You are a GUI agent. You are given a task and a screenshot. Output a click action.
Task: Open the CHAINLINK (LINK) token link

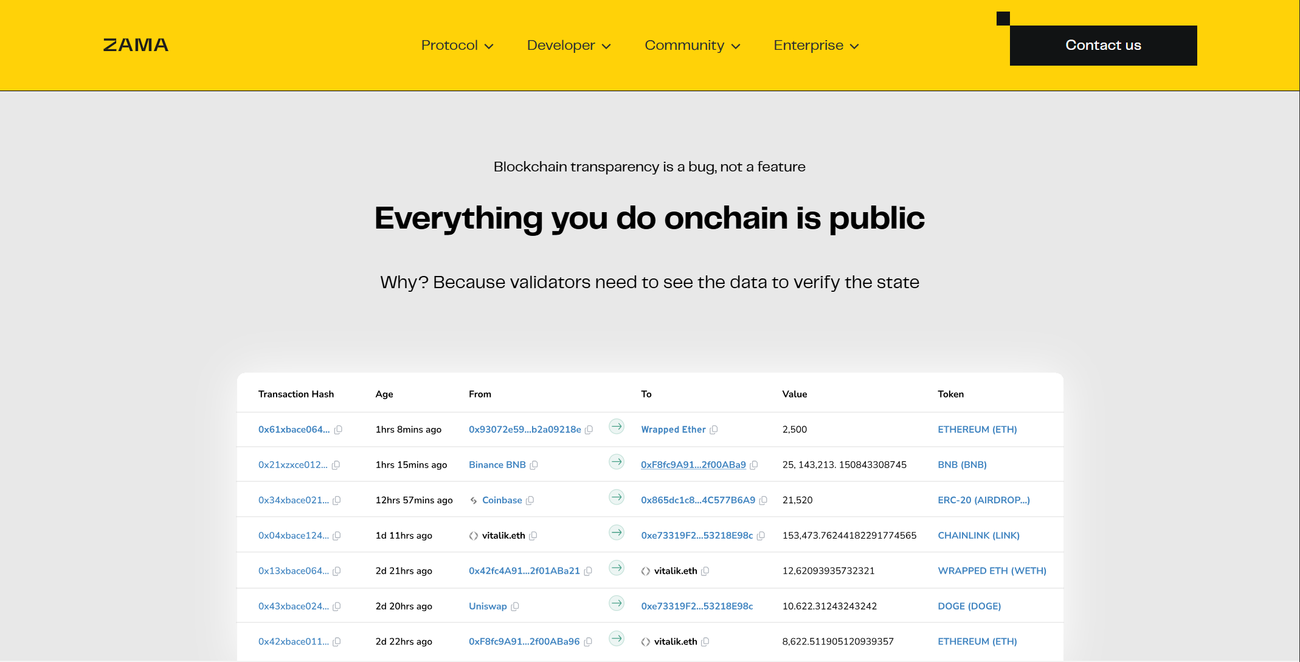coord(978,536)
